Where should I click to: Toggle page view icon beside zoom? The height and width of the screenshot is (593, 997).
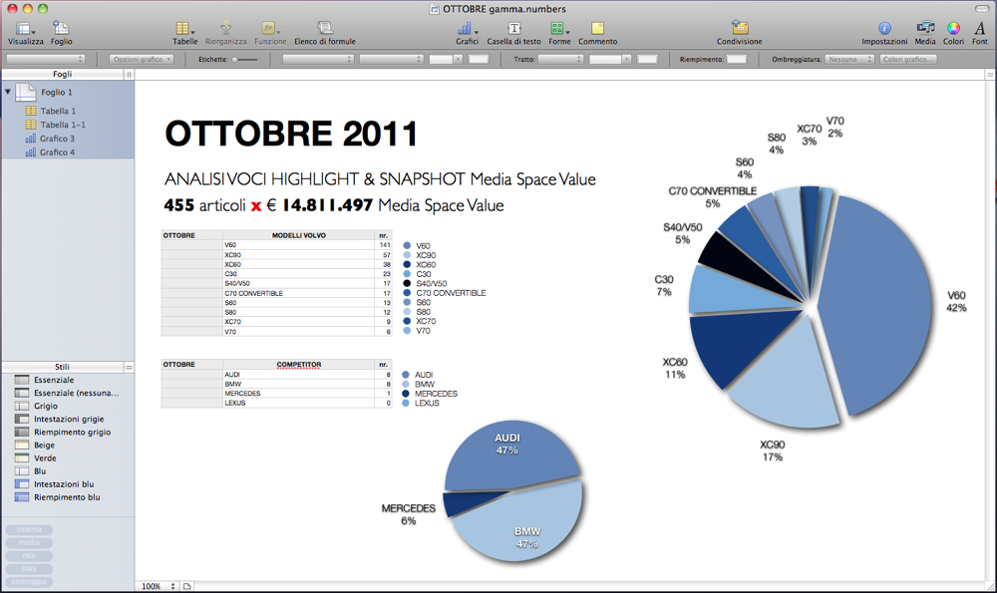(187, 586)
